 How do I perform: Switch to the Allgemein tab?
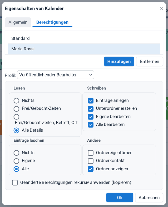pyautogui.click(x=18, y=22)
